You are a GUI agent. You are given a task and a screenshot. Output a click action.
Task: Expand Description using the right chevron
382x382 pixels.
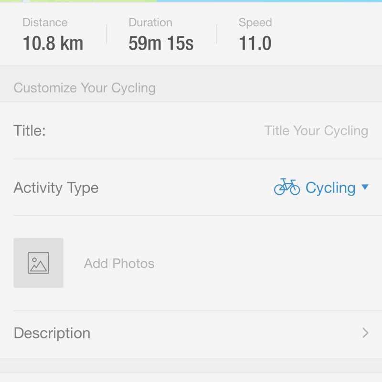(365, 333)
